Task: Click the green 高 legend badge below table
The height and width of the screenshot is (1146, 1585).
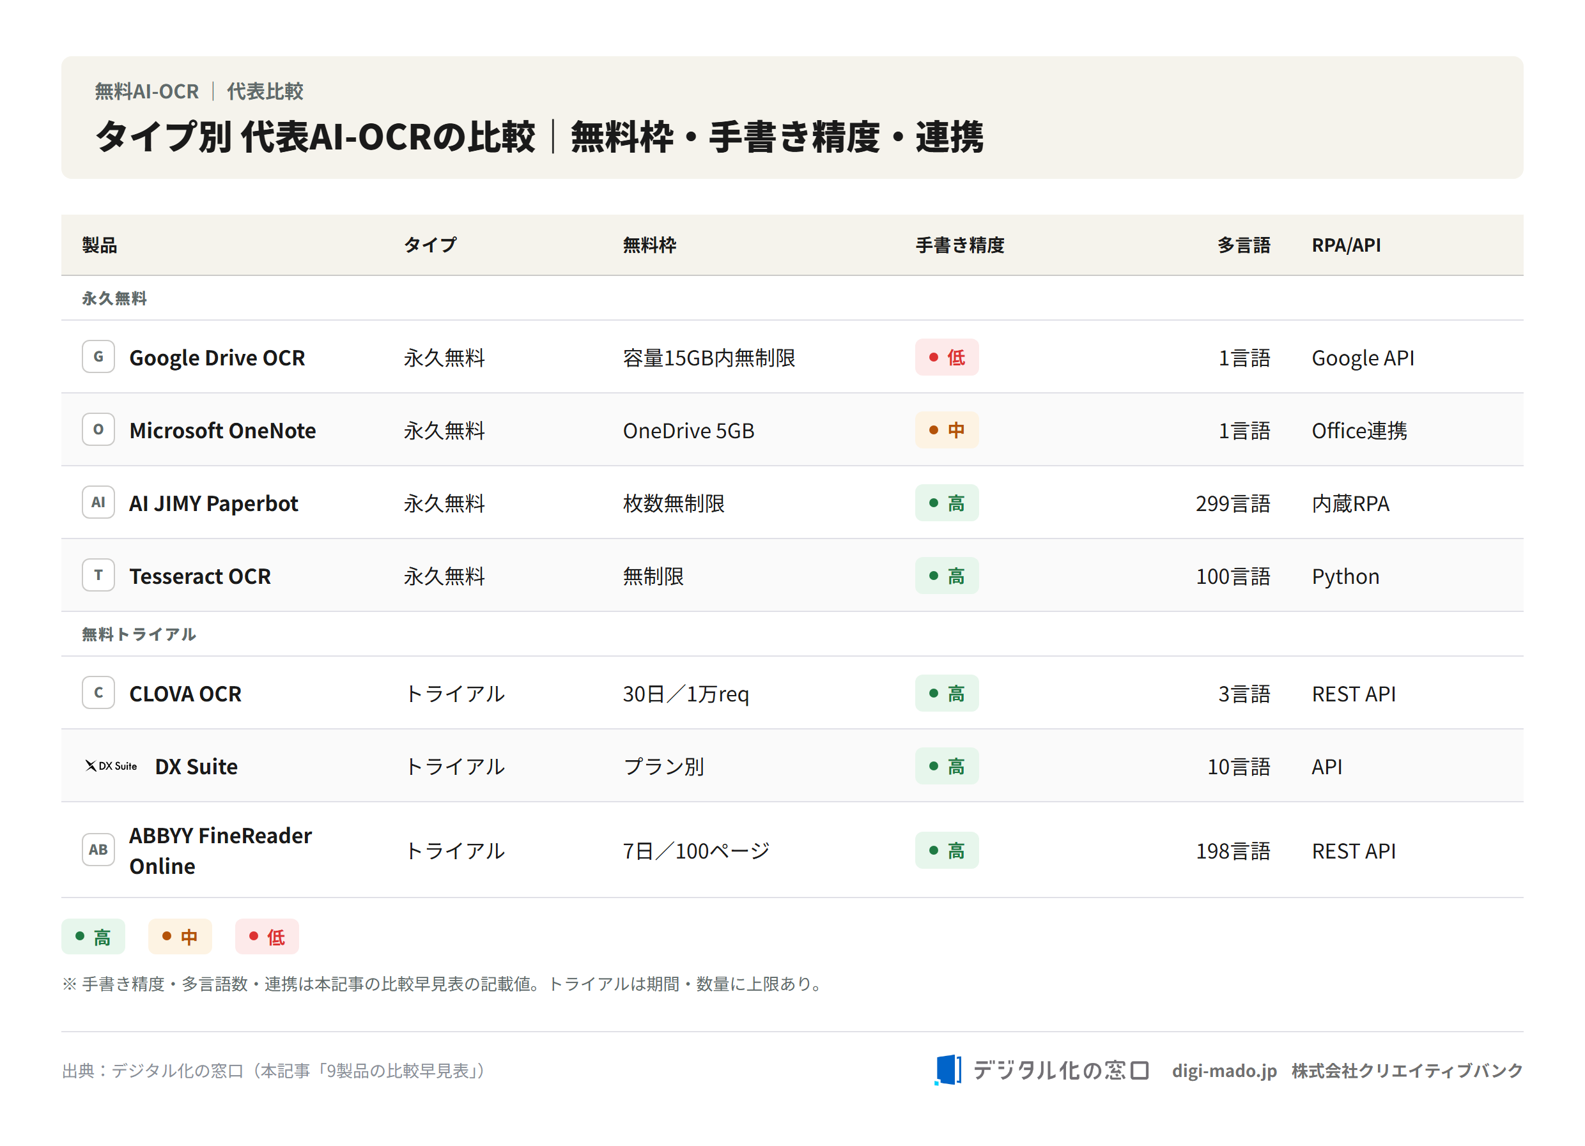Action: (x=93, y=936)
